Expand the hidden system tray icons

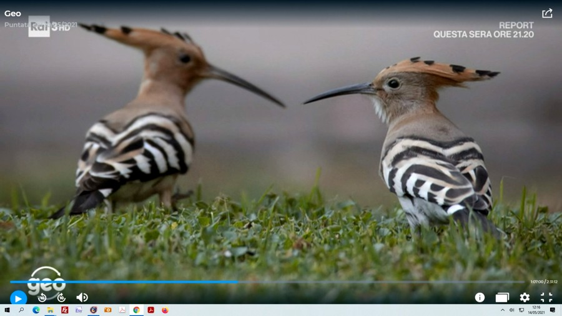tap(503, 310)
